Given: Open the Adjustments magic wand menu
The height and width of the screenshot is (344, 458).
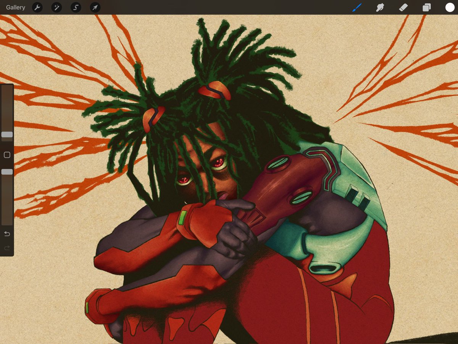Looking at the screenshot, I should [56, 7].
